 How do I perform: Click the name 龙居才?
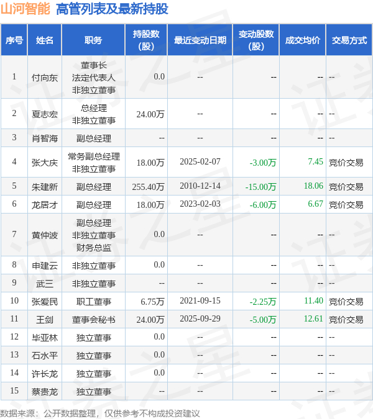point(45,205)
